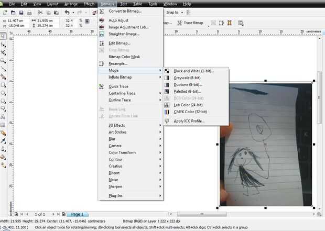Open the Tools menu in menu bar
325x231 pixels.
point(153,4)
